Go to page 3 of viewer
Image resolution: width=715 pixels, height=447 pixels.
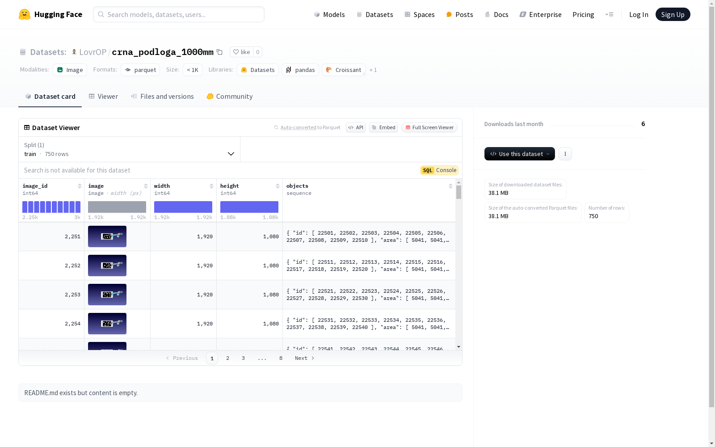(243, 358)
